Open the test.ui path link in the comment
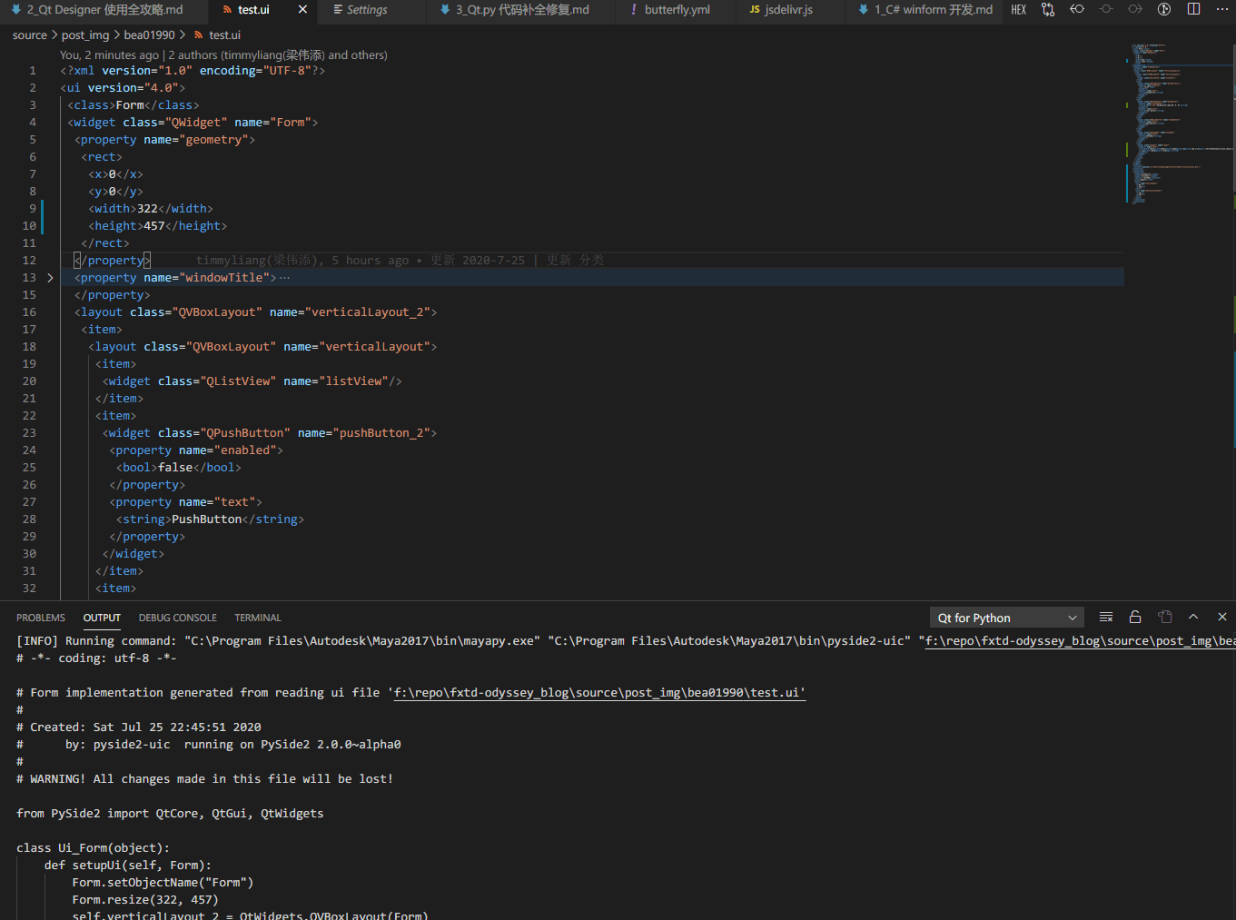The width and height of the screenshot is (1236, 920). tap(599, 692)
